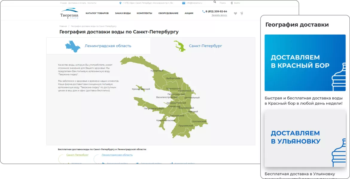The width and height of the screenshot is (350, 179).
Task: Open favorites via the heart icon
Action: (x=235, y=13)
